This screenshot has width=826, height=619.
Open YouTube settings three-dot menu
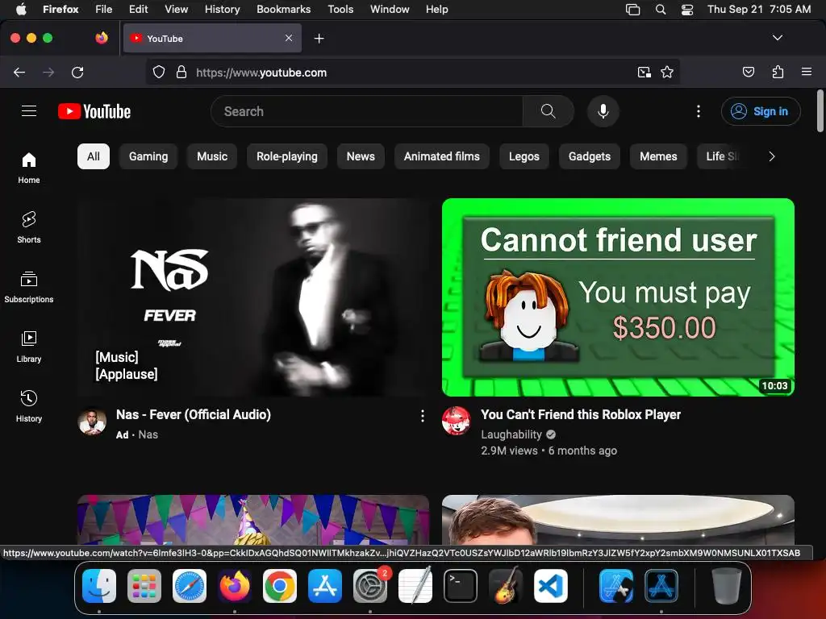699,111
